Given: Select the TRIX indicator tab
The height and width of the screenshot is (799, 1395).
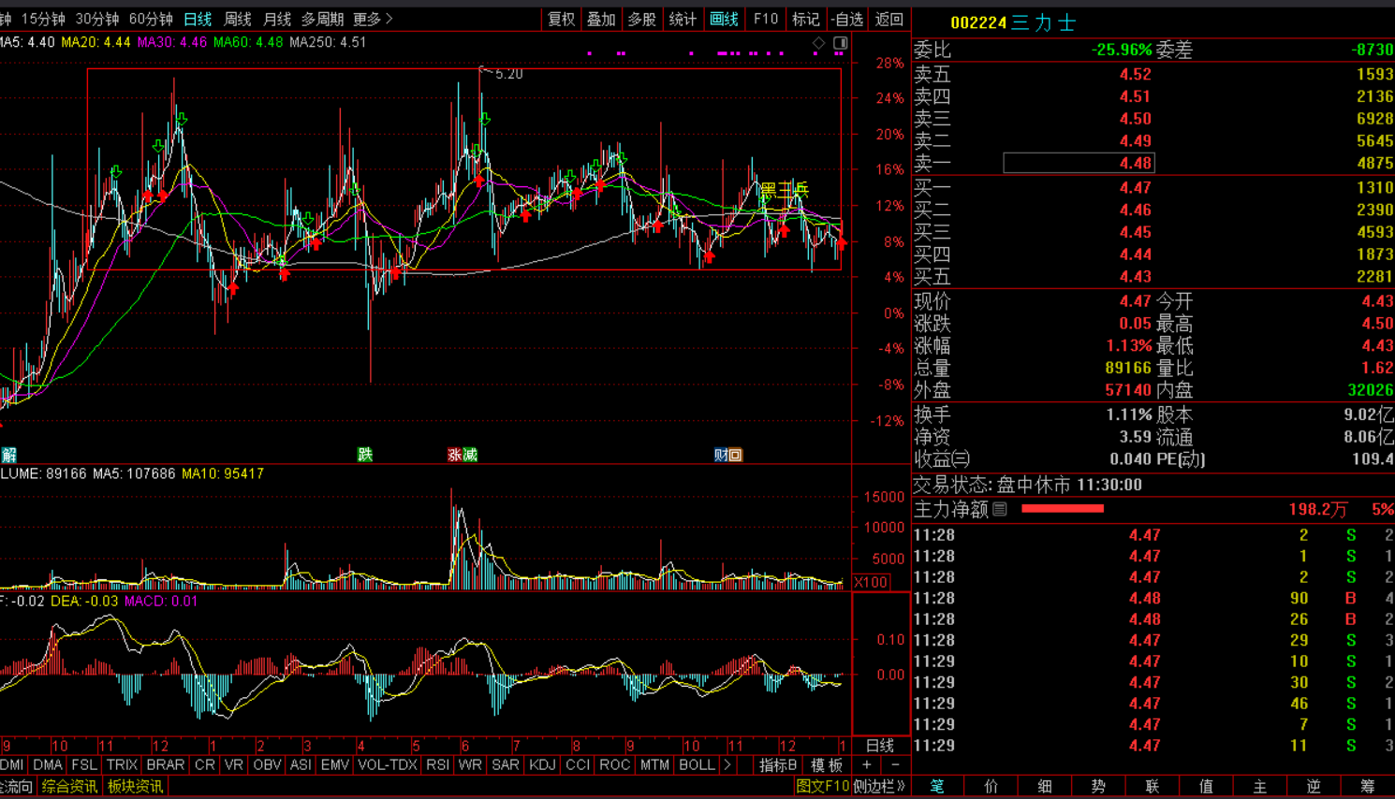Looking at the screenshot, I should 122,765.
